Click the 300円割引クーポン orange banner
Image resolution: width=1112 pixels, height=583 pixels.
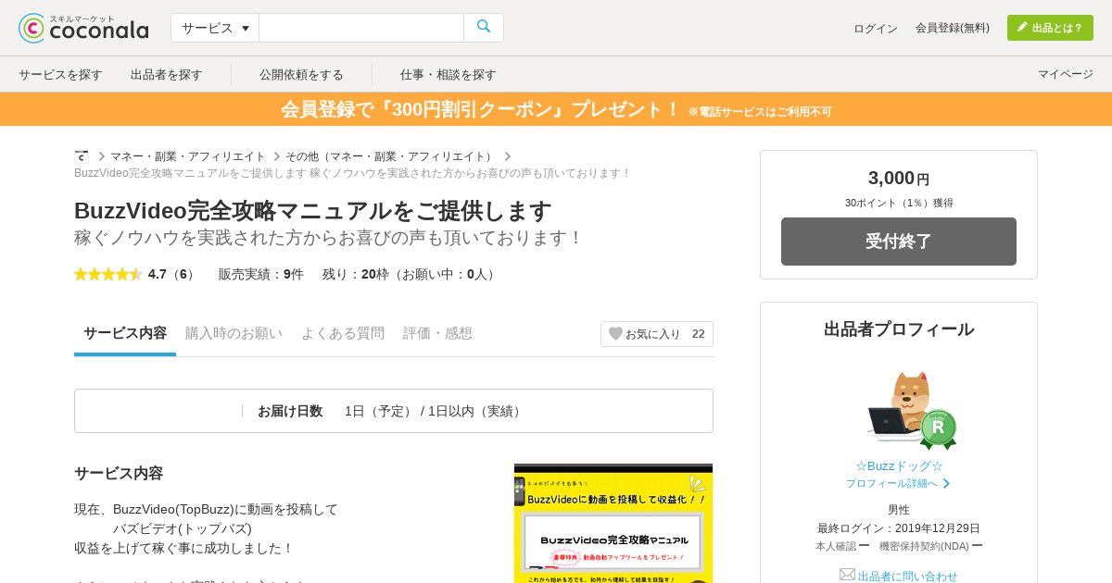(x=556, y=109)
